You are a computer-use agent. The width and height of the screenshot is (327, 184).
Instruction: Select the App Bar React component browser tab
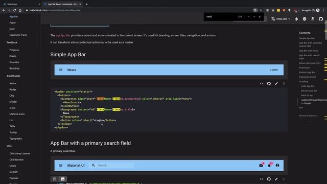(x=62, y=4)
